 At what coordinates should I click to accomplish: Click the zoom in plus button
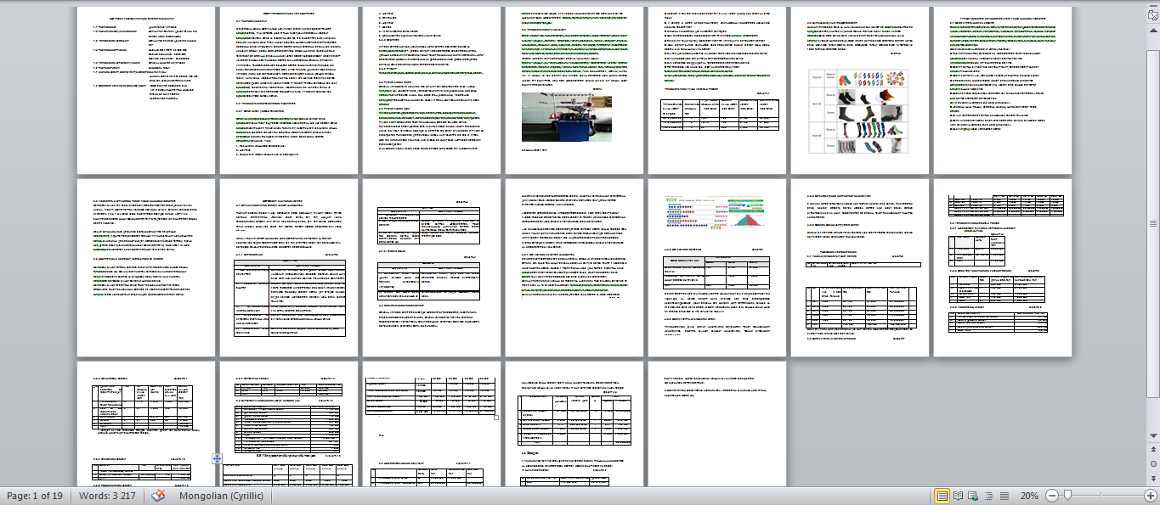tap(1150, 496)
